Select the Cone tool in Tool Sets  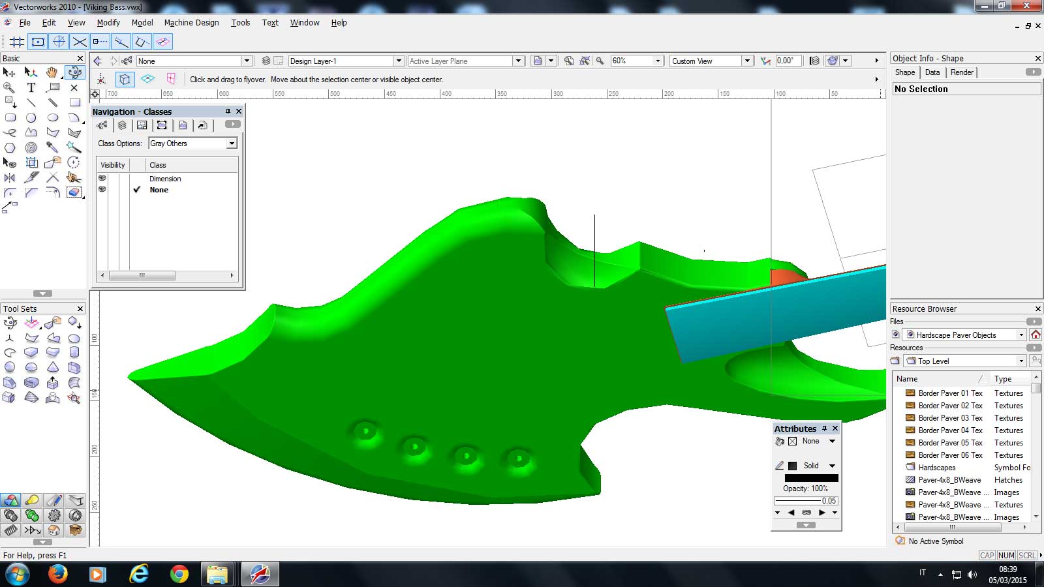tap(53, 367)
